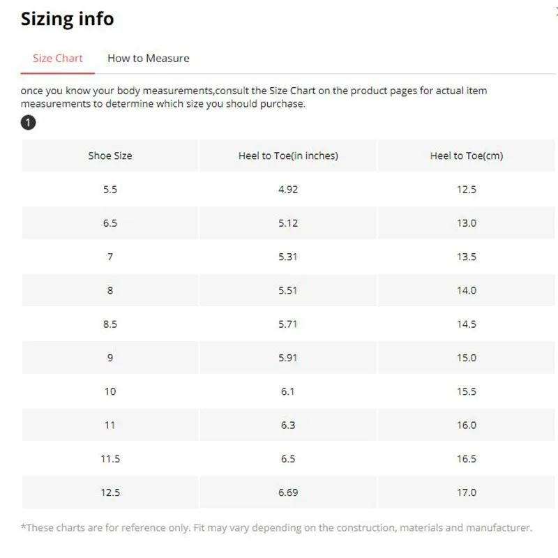Click the 15.5 cm value
The height and width of the screenshot is (558, 558).
[466, 391]
